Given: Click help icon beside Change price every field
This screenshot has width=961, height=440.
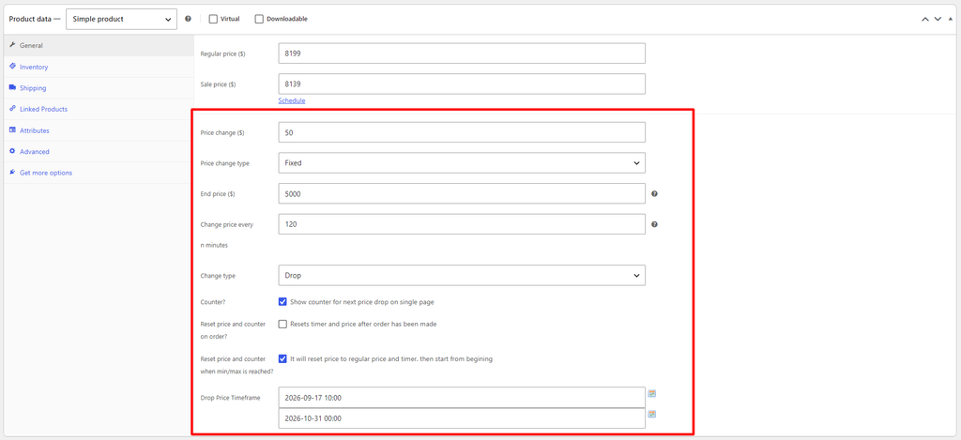Looking at the screenshot, I should 654,224.
